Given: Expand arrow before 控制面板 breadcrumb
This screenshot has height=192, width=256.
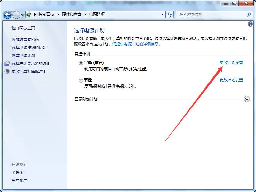Looking at the screenshot, I should tap(35, 14).
